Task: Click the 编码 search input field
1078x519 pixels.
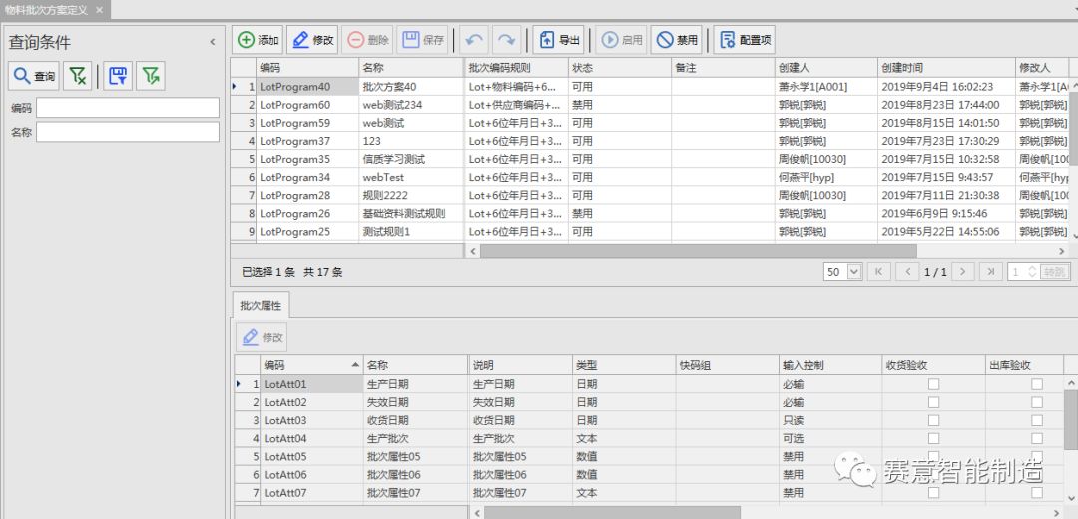Action: [127, 108]
